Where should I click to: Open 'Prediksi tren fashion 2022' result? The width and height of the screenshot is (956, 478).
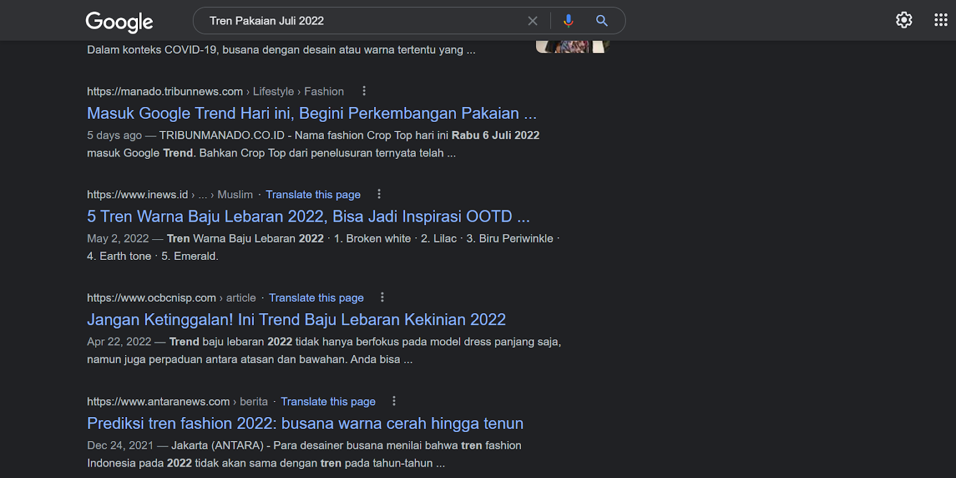coord(305,424)
